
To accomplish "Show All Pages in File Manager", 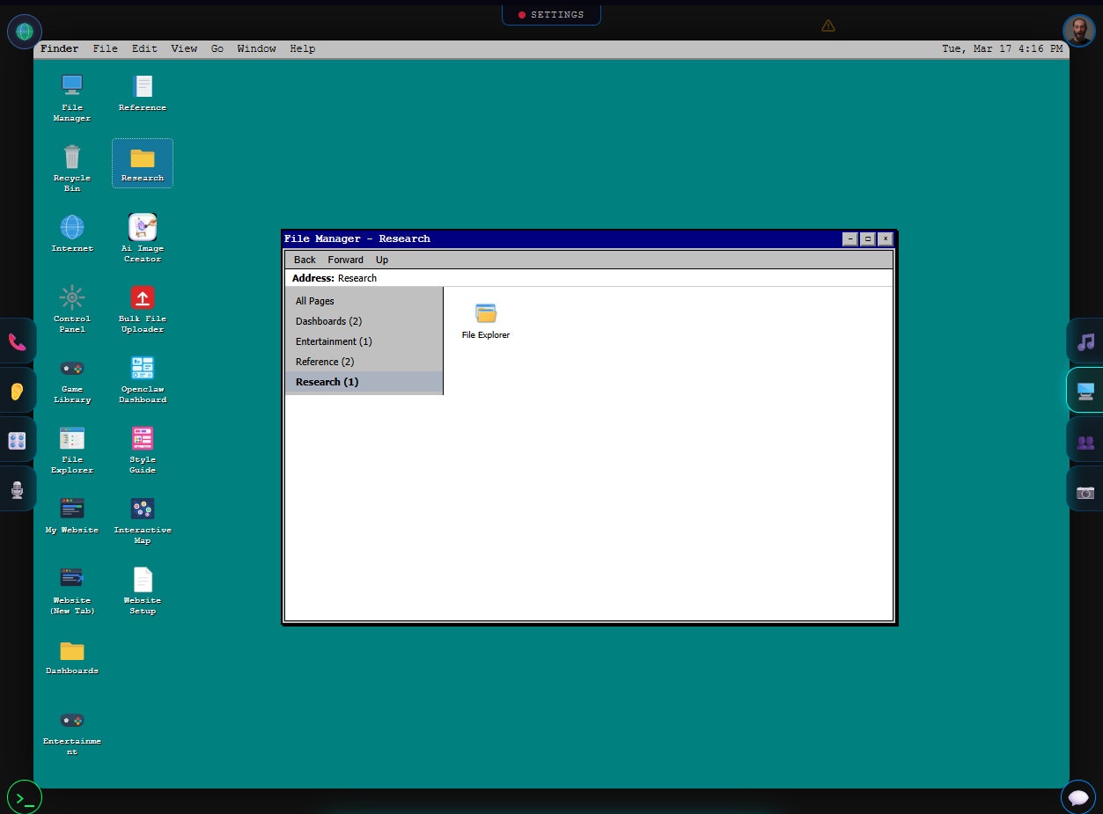I will pos(314,301).
